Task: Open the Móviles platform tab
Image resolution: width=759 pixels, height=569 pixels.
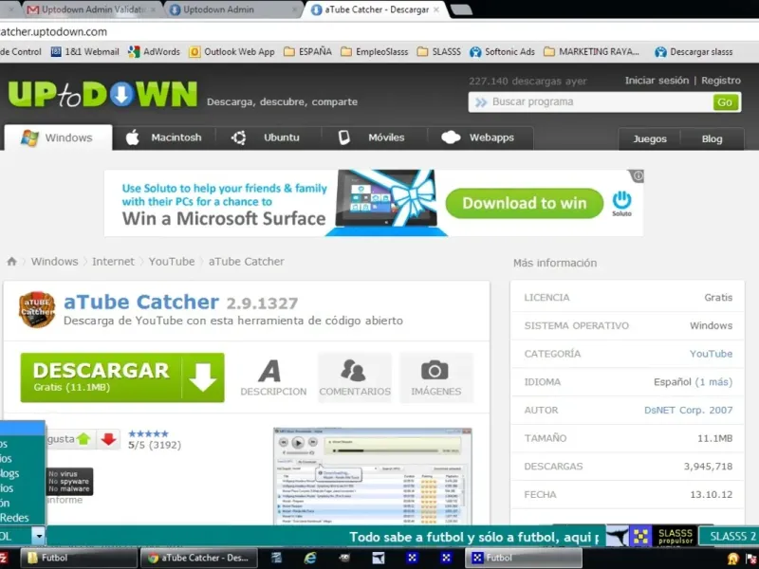Action: click(x=373, y=138)
